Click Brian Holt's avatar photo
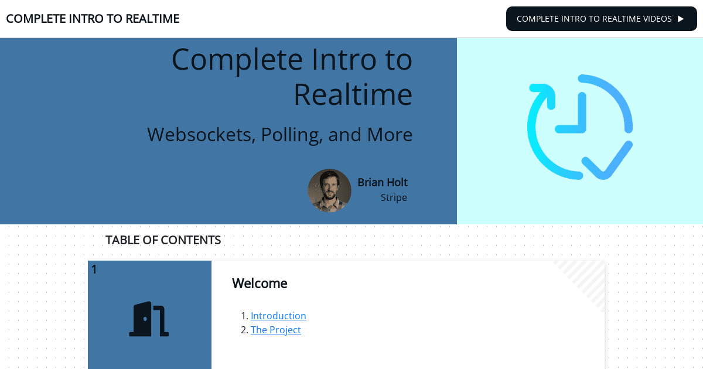Image resolution: width=703 pixels, height=369 pixels. pos(329,190)
